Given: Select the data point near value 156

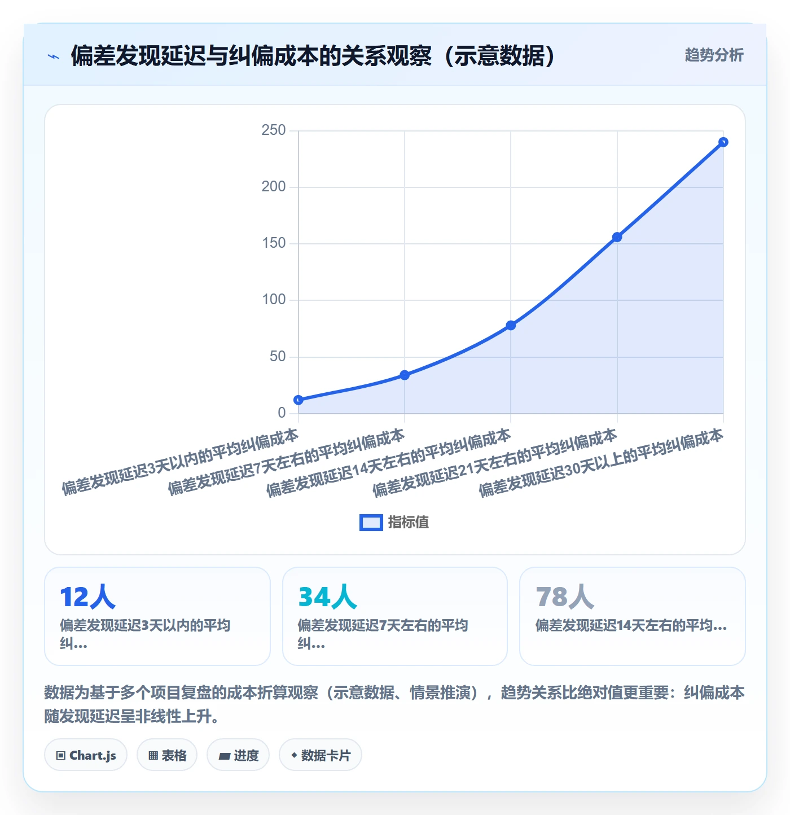Looking at the screenshot, I should [x=617, y=237].
